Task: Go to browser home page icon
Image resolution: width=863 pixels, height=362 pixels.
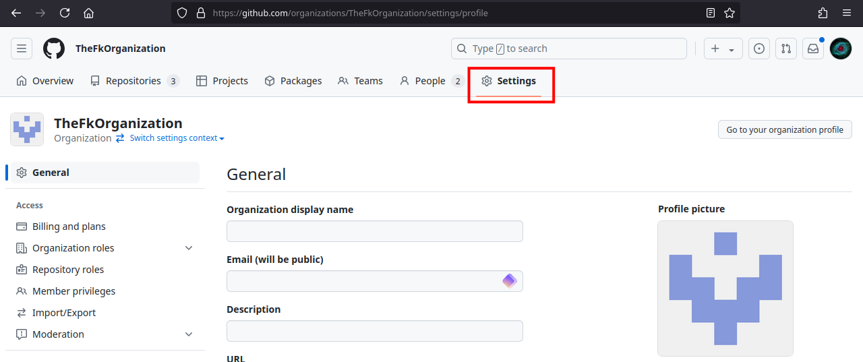Action: click(89, 13)
